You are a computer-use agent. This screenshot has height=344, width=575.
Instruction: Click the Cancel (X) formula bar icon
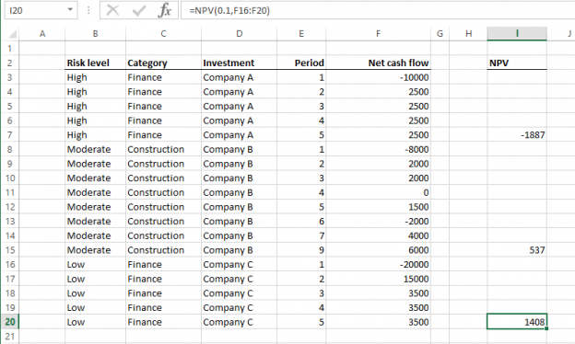(112, 10)
